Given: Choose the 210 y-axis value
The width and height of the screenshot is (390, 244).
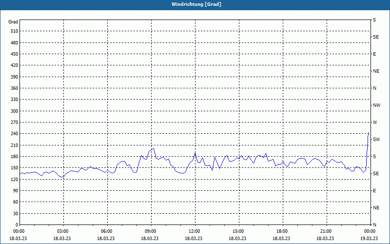Looking at the screenshot, I should (x=15, y=145).
